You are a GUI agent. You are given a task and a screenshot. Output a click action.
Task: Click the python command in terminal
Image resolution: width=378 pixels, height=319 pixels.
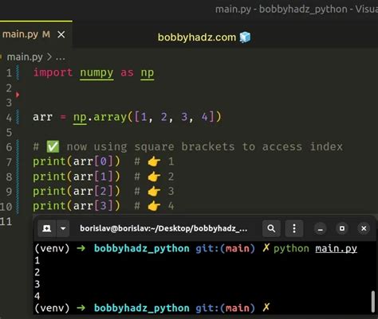click(x=291, y=249)
